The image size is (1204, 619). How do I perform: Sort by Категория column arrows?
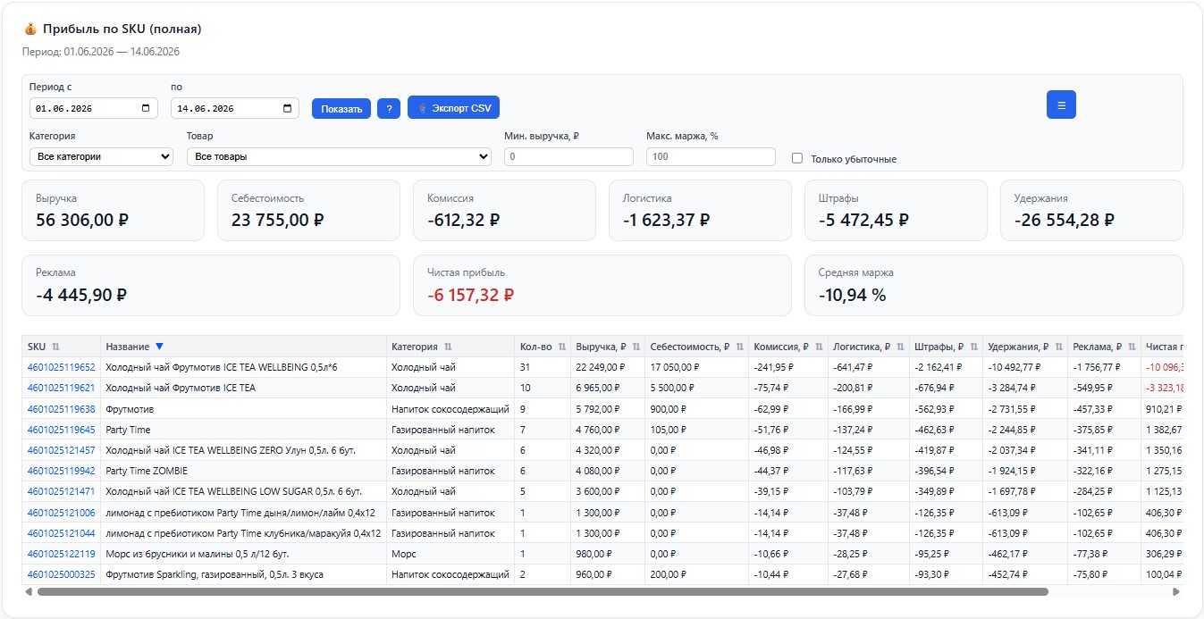(448, 347)
